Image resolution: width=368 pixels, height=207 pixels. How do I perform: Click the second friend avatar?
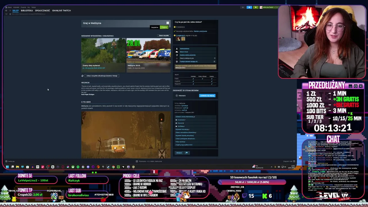point(183,39)
